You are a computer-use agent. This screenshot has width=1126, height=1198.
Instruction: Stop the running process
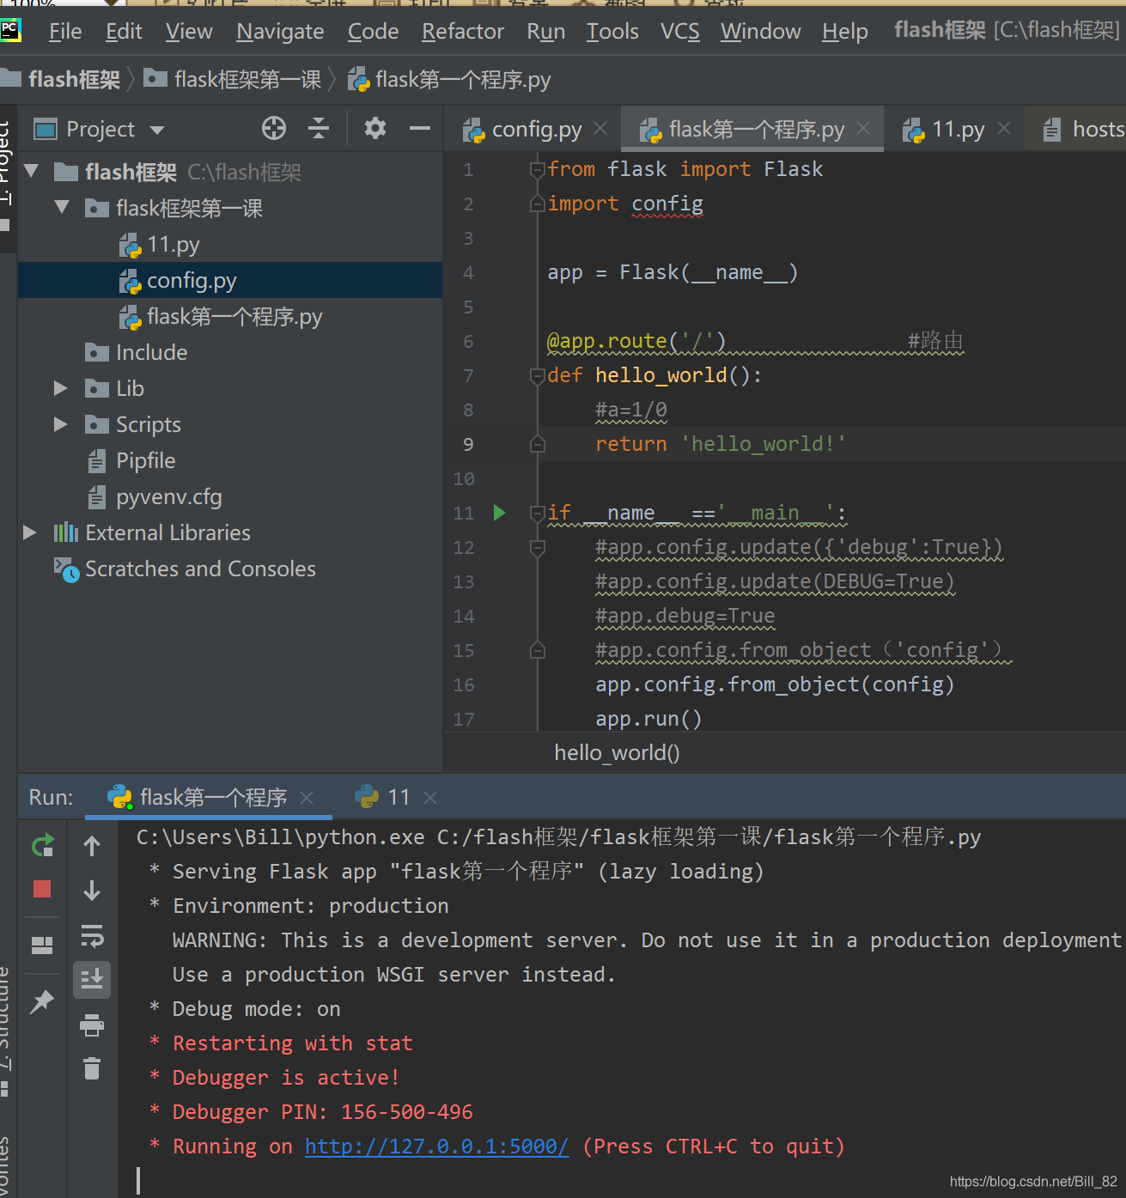(42, 889)
